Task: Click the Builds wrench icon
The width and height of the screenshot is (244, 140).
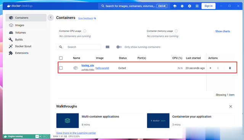Action: 11,39
